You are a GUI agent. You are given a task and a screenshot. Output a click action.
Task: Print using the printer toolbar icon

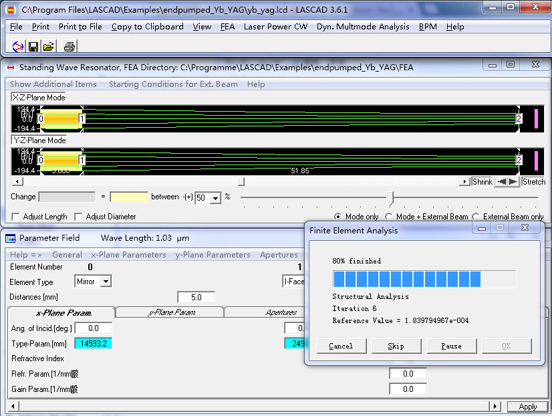(x=70, y=47)
